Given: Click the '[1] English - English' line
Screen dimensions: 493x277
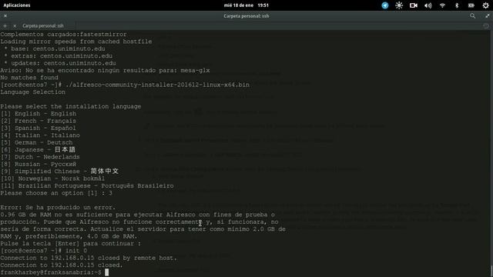Looking at the screenshot, I should 38,114.
